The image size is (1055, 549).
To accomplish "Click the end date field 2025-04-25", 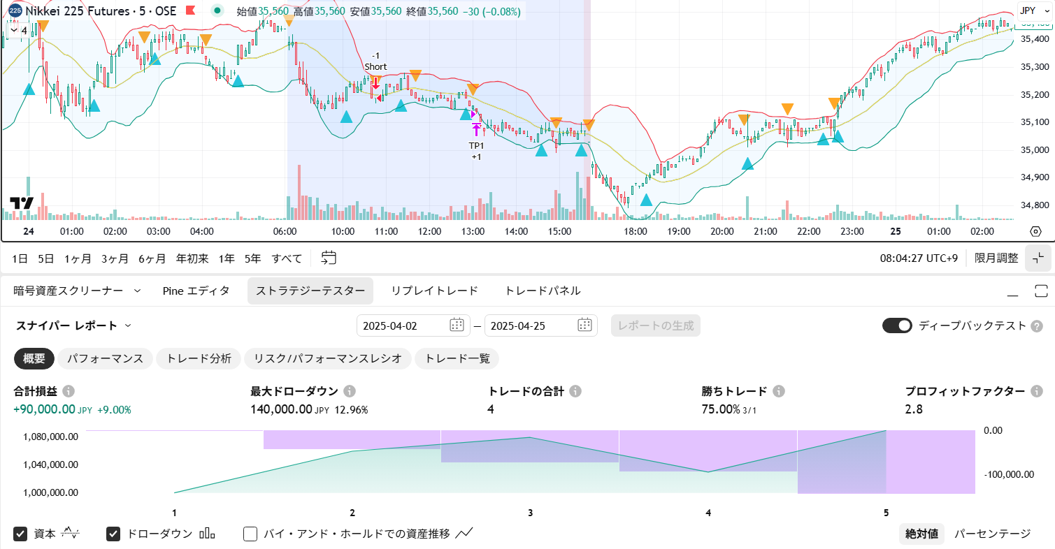I will point(541,325).
